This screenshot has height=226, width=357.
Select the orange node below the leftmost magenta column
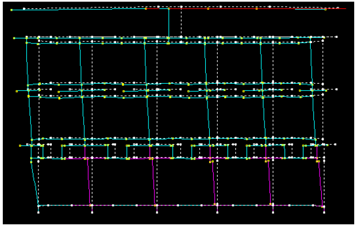[x=91, y=205]
